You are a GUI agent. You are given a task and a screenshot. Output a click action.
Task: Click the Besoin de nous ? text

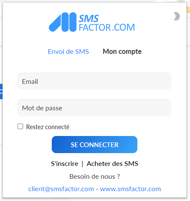pos(95,177)
